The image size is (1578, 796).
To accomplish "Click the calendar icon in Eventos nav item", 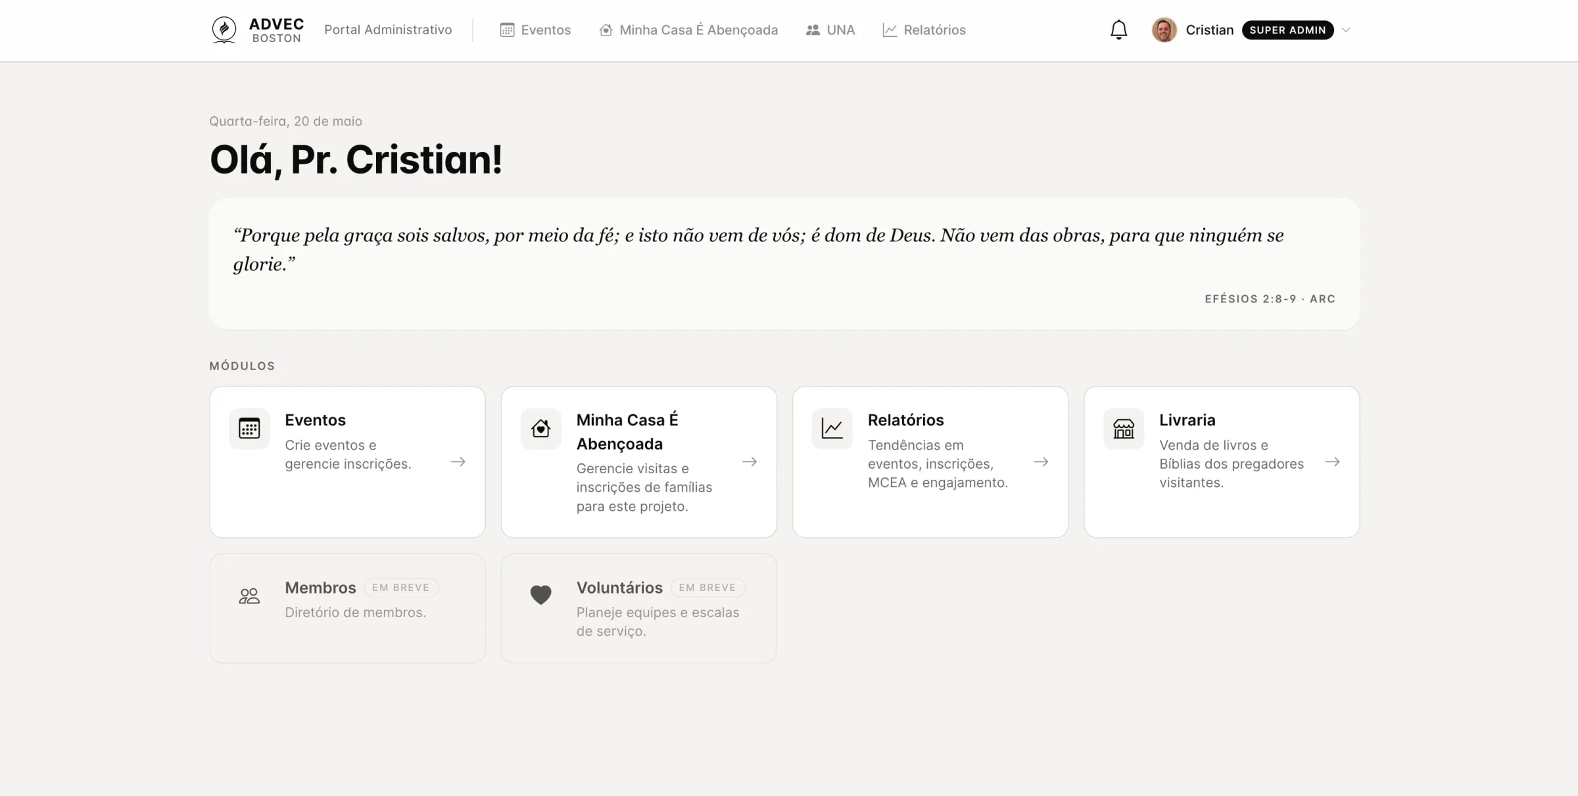I will point(507,30).
